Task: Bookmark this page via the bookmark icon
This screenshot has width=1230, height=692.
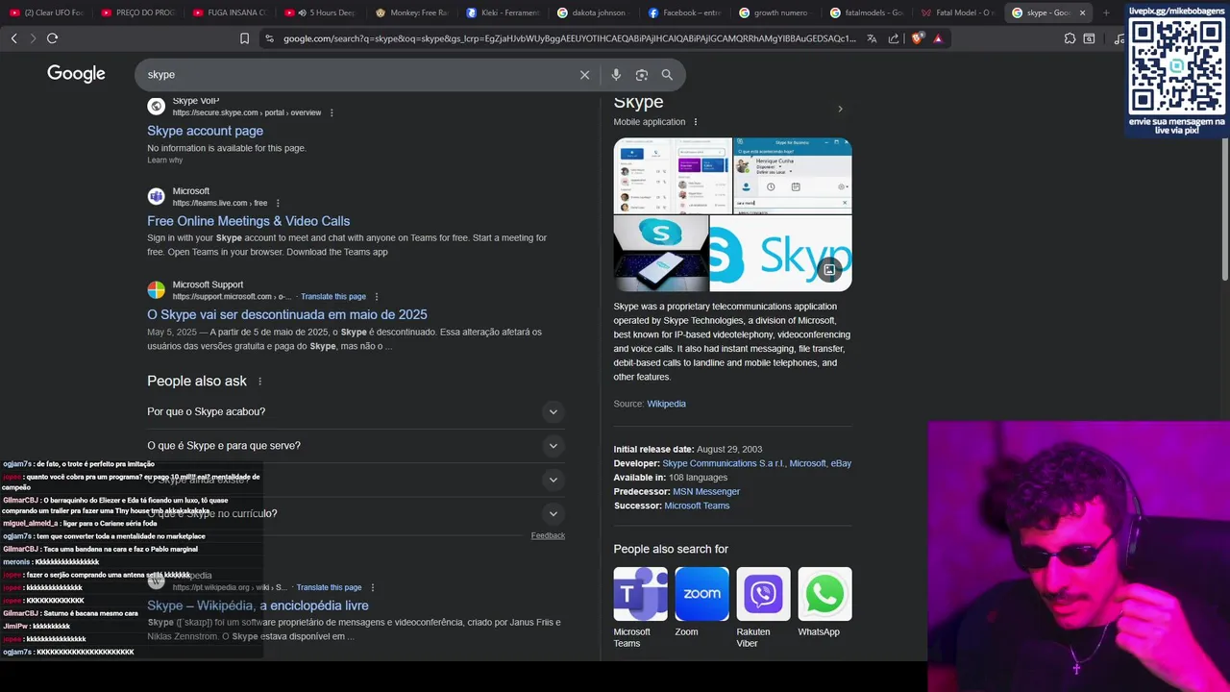Action: click(244, 38)
